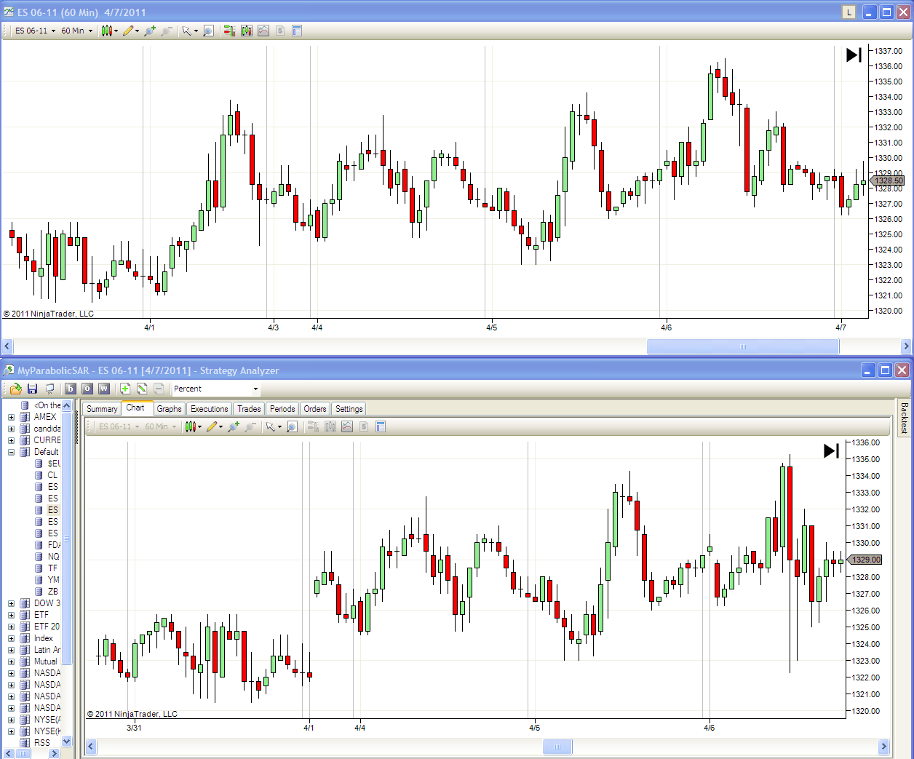Toggle Chart Trader icon in top chart toolbar
This screenshot has height=759, width=914.
click(229, 31)
